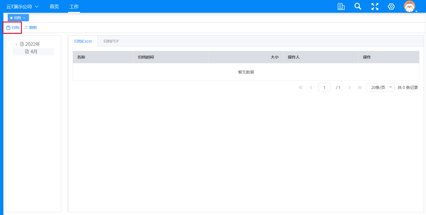Viewport: 426px width, 215px height.
Task: Jump to first page with double-left arrows
Action: point(301,87)
